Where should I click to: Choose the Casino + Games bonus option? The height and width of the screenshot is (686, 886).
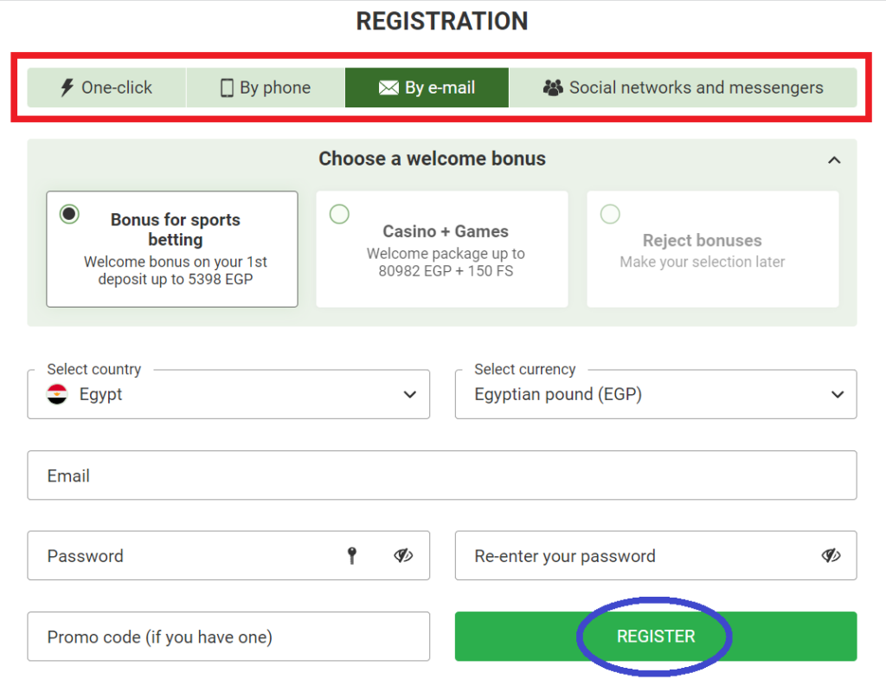[x=339, y=214]
